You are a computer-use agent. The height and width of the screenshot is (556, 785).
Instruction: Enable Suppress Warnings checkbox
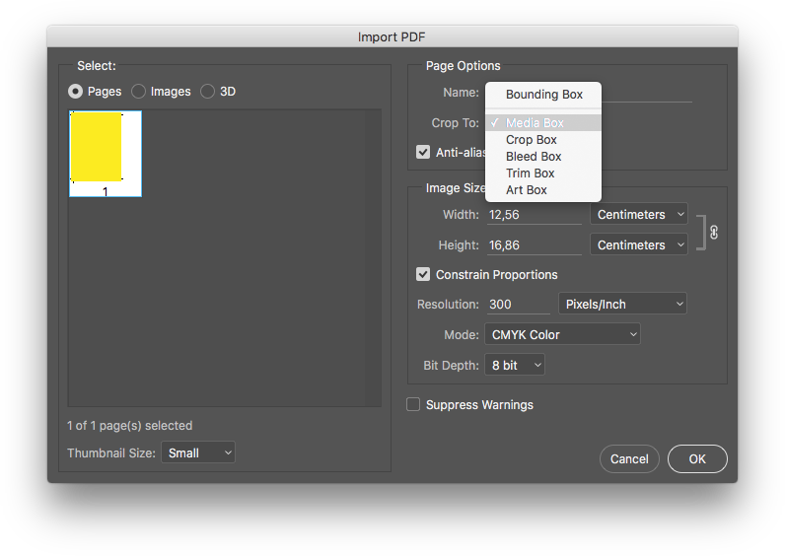413,404
